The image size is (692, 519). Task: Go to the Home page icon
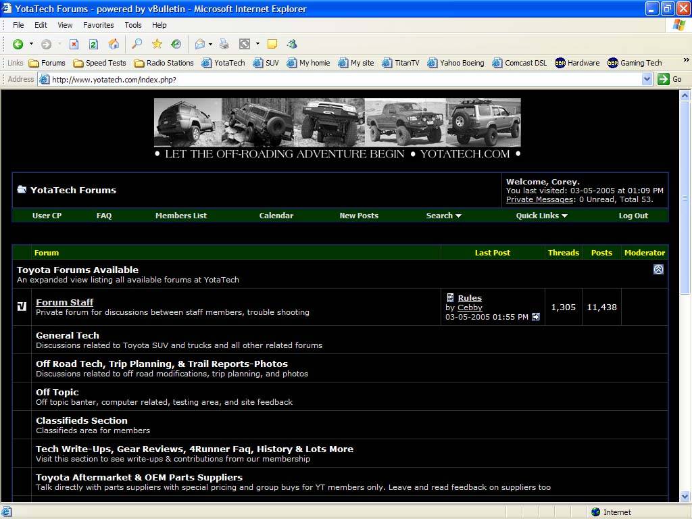[x=114, y=44]
